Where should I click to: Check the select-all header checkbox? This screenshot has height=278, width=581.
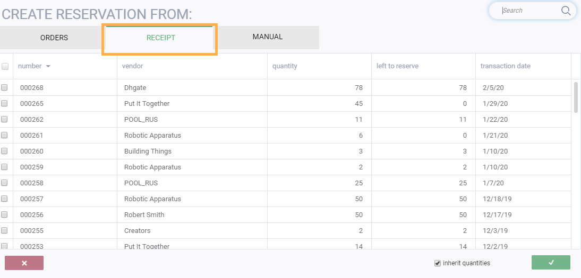(x=5, y=66)
